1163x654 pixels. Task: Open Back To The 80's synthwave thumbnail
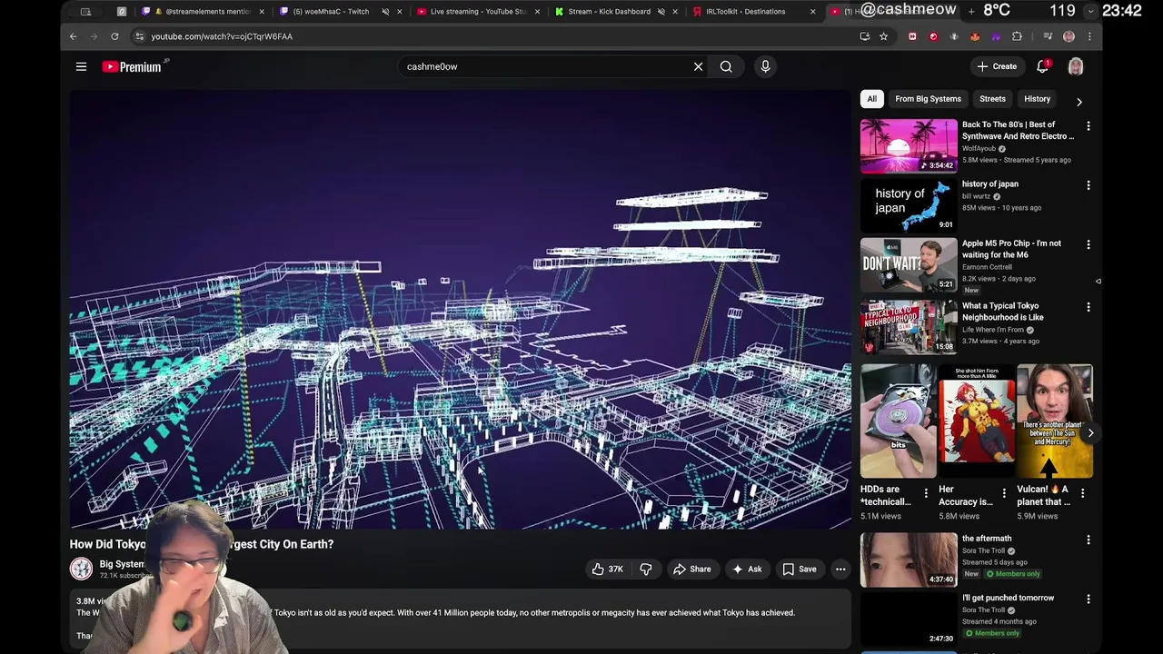pos(909,145)
